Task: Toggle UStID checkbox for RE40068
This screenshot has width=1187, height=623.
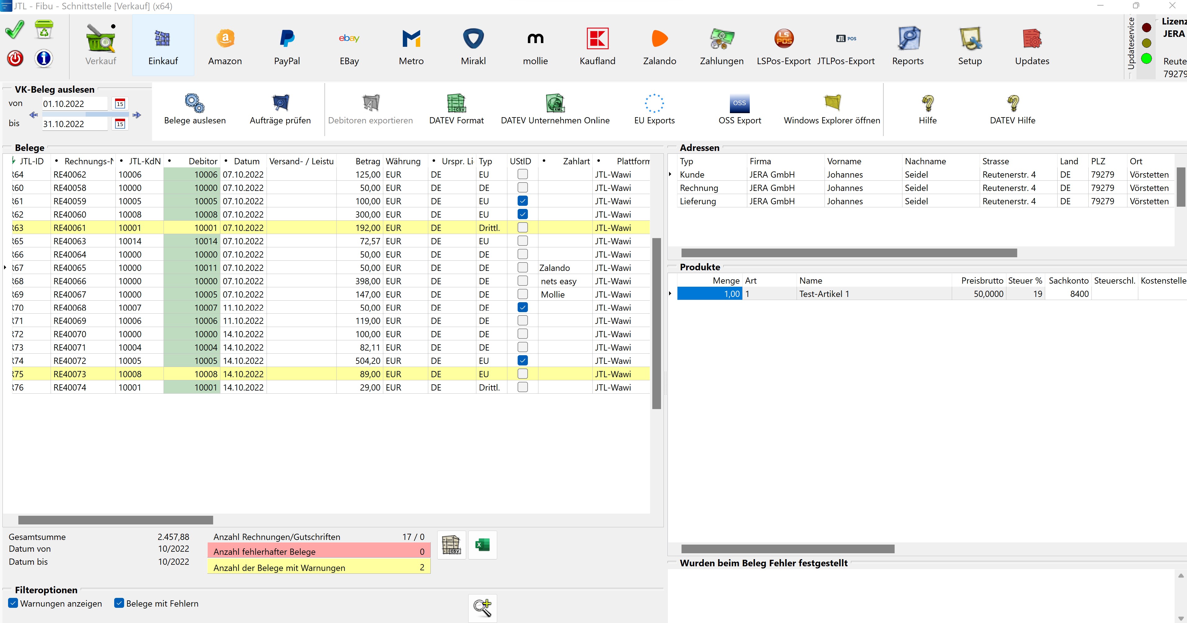Action: tap(523, 307)
